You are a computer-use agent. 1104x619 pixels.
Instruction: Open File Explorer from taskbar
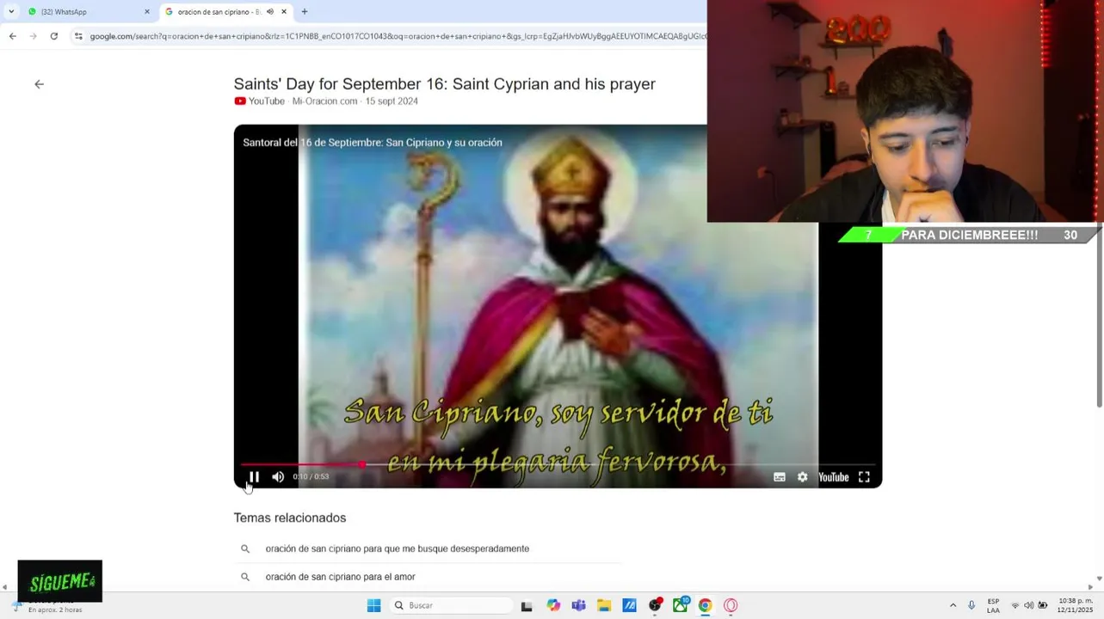(x=604, y=605)
